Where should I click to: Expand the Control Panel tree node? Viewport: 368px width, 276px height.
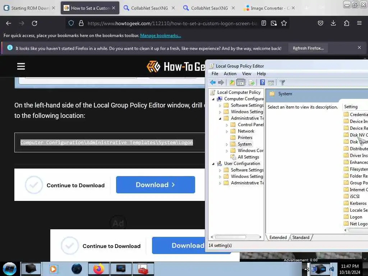coord(227,125)
